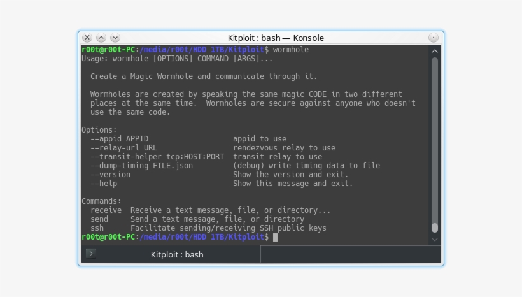Click the '--dump-timing FILE.json' option text

coord(141,166)
